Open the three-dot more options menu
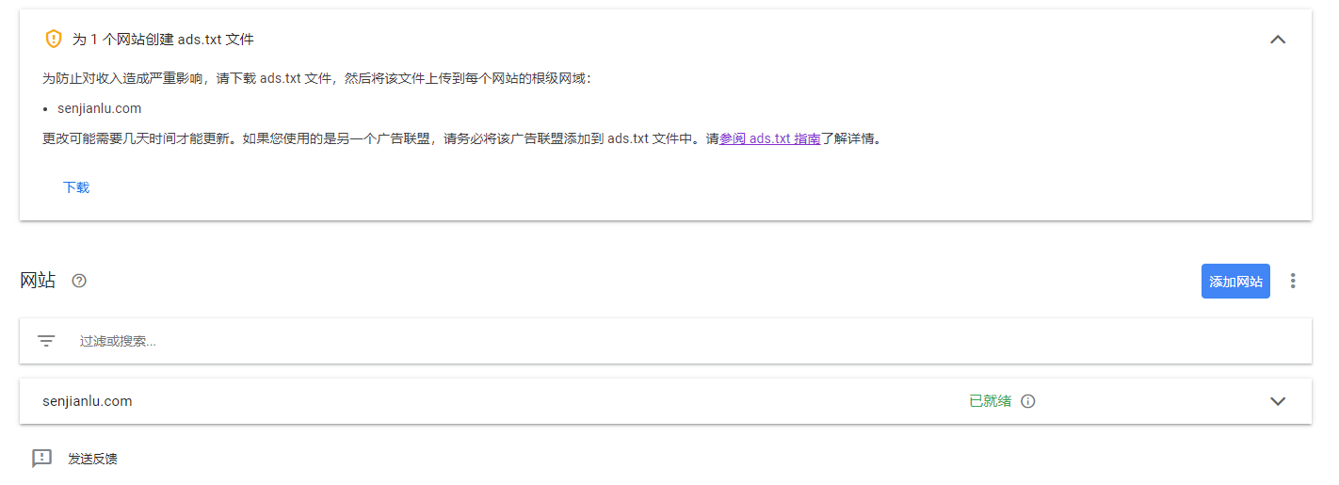This screenshot has width=1339, height=485. [x=1293, y=281]
